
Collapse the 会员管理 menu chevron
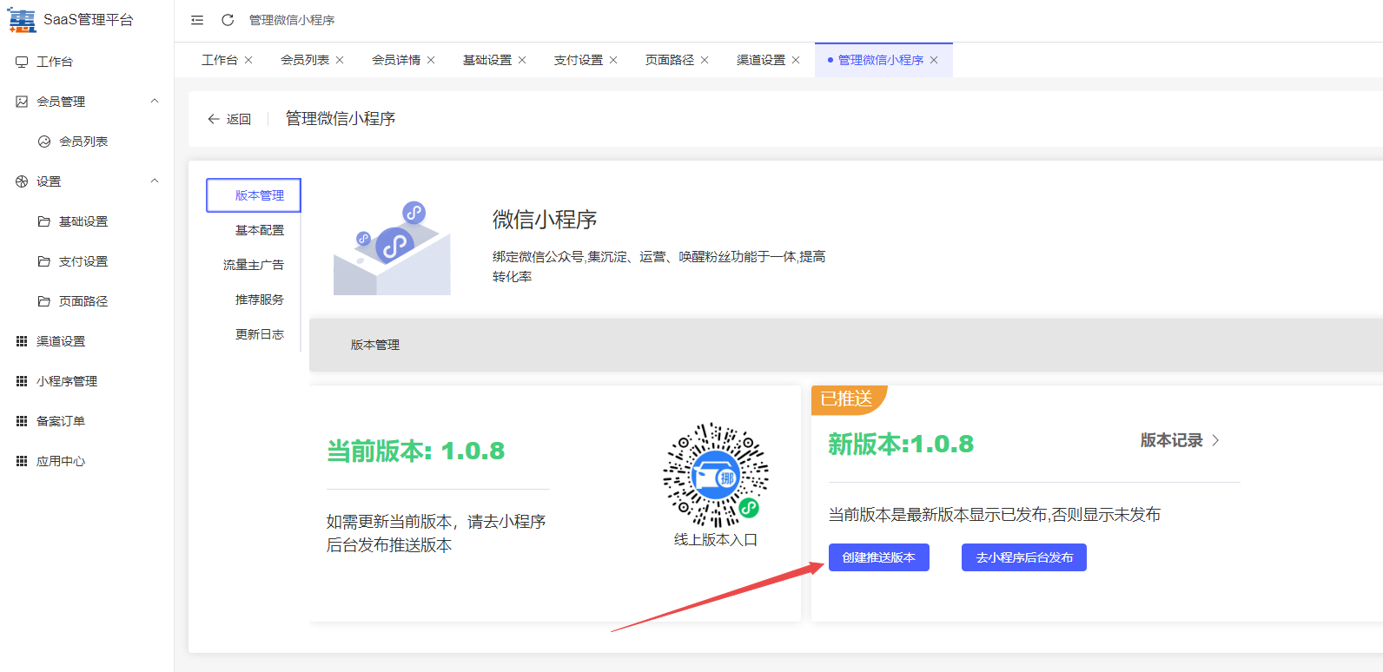155,101
